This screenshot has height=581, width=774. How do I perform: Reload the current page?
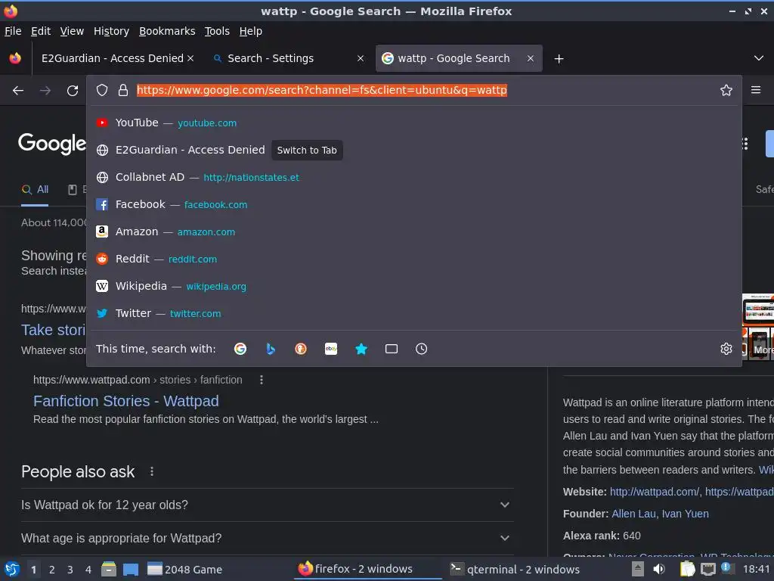(x=73, y=91)
